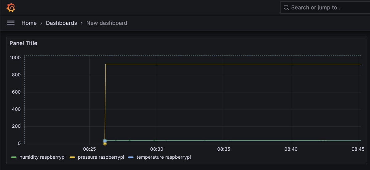Click the Grafana logo icon
This screenshot has width=370, height=170.
(x=11, y=7)
